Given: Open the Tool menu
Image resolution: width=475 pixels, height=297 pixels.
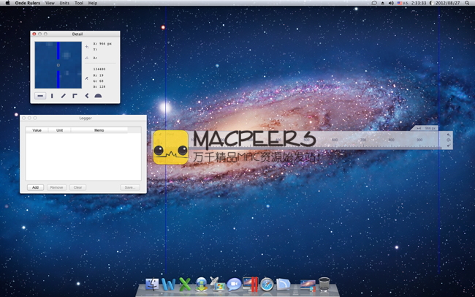Looking at the screenshot, I should [79, 3].
